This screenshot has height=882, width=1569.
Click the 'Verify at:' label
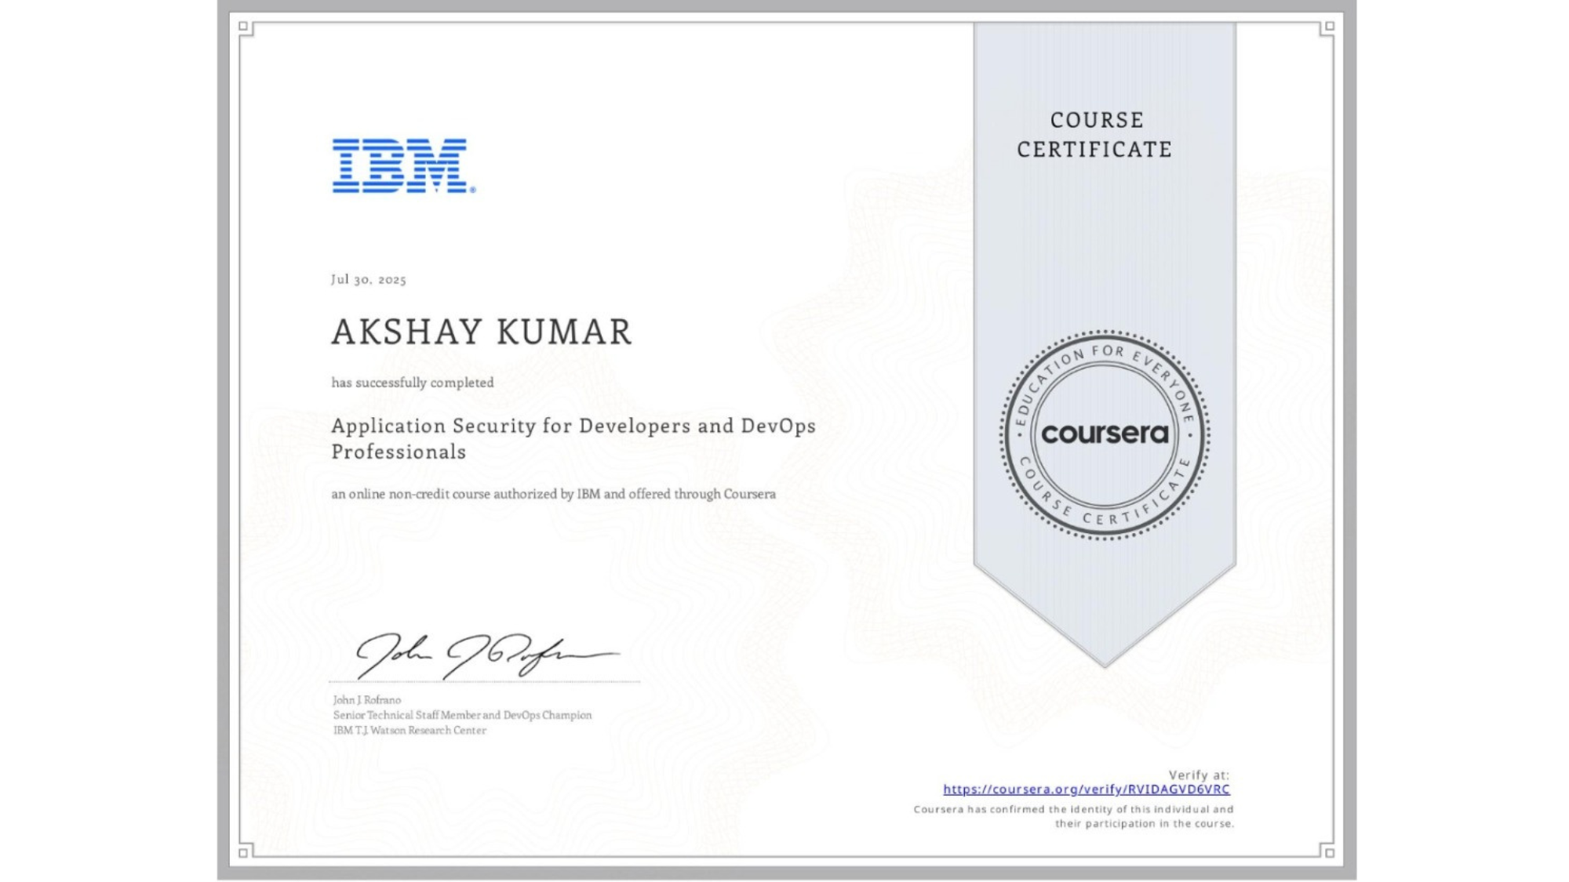tap(1199, 775)
